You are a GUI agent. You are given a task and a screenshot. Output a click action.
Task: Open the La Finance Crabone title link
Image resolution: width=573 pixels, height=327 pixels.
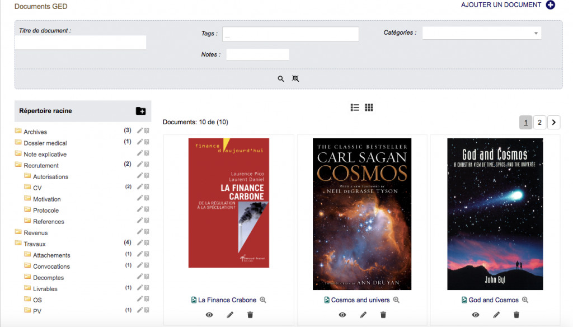(x=227, y=300)
